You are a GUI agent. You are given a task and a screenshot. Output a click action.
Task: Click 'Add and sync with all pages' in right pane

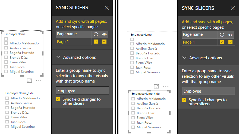pos(207,22)
